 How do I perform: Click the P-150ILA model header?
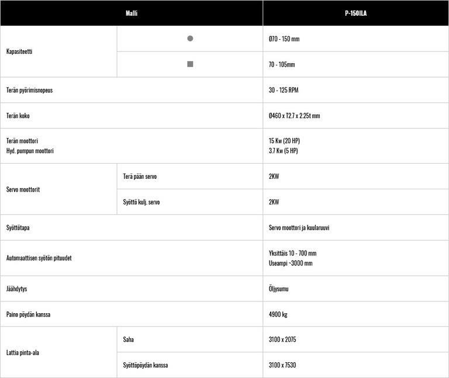pyautogui.click(x=355, y=13)
